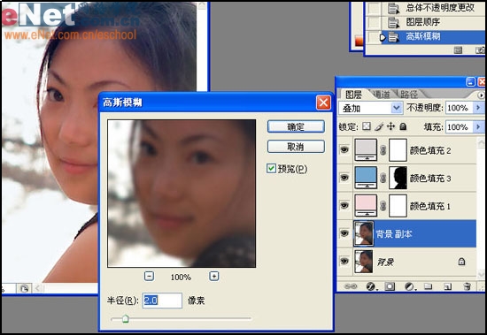Screen dimensions: 487x335
Task: Click the 不透明度 100% value field
Action: click(460, 108)
